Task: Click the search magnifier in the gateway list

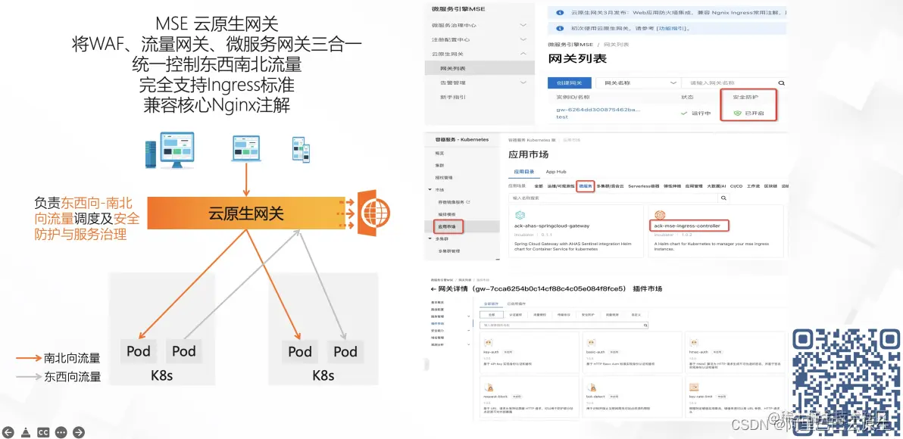Action: click(780, 83)
